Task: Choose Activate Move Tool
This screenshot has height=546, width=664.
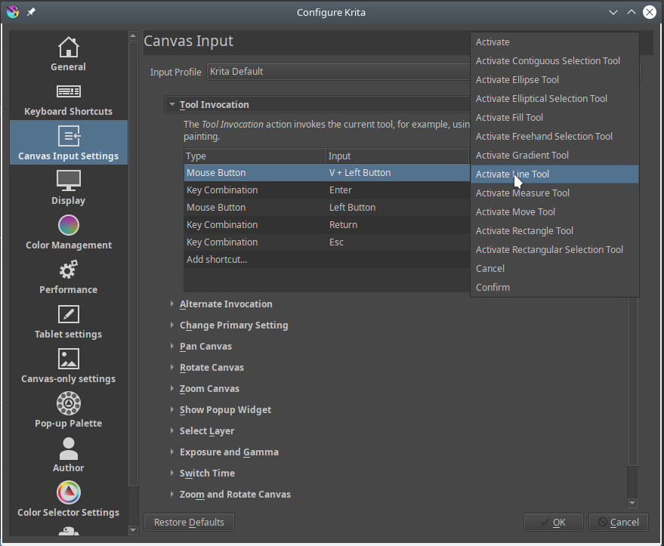Action: point(554,211)
